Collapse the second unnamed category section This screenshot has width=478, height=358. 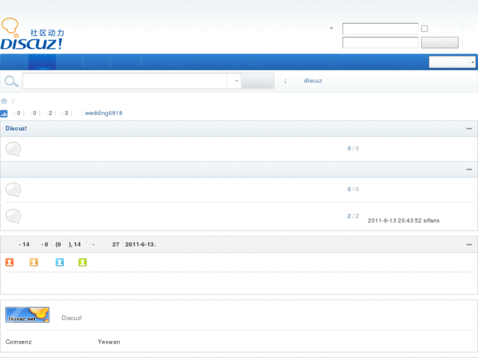point(469,169)
